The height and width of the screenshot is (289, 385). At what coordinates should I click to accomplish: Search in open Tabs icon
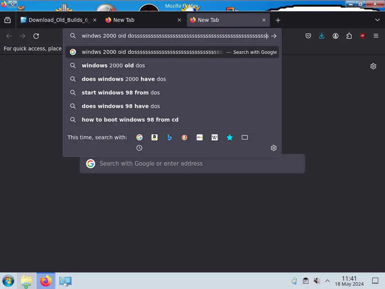click(x=245, y=137)
